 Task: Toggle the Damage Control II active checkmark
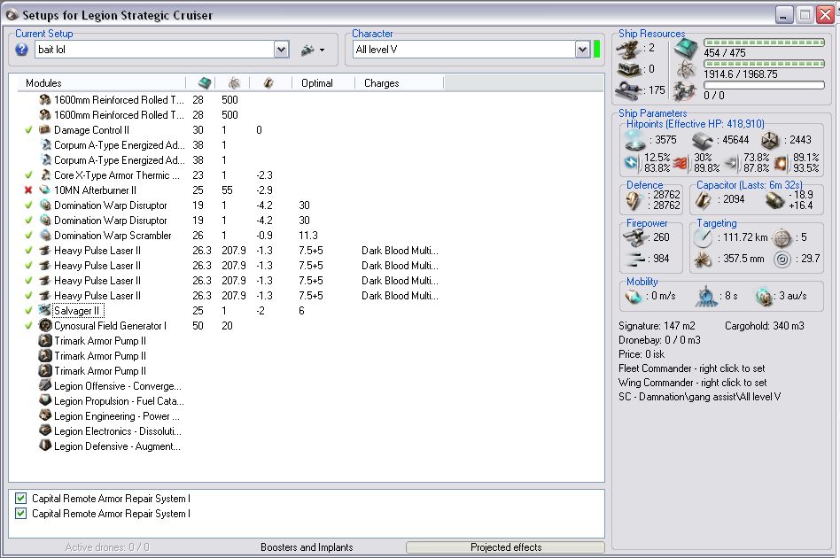pos(29,130)
